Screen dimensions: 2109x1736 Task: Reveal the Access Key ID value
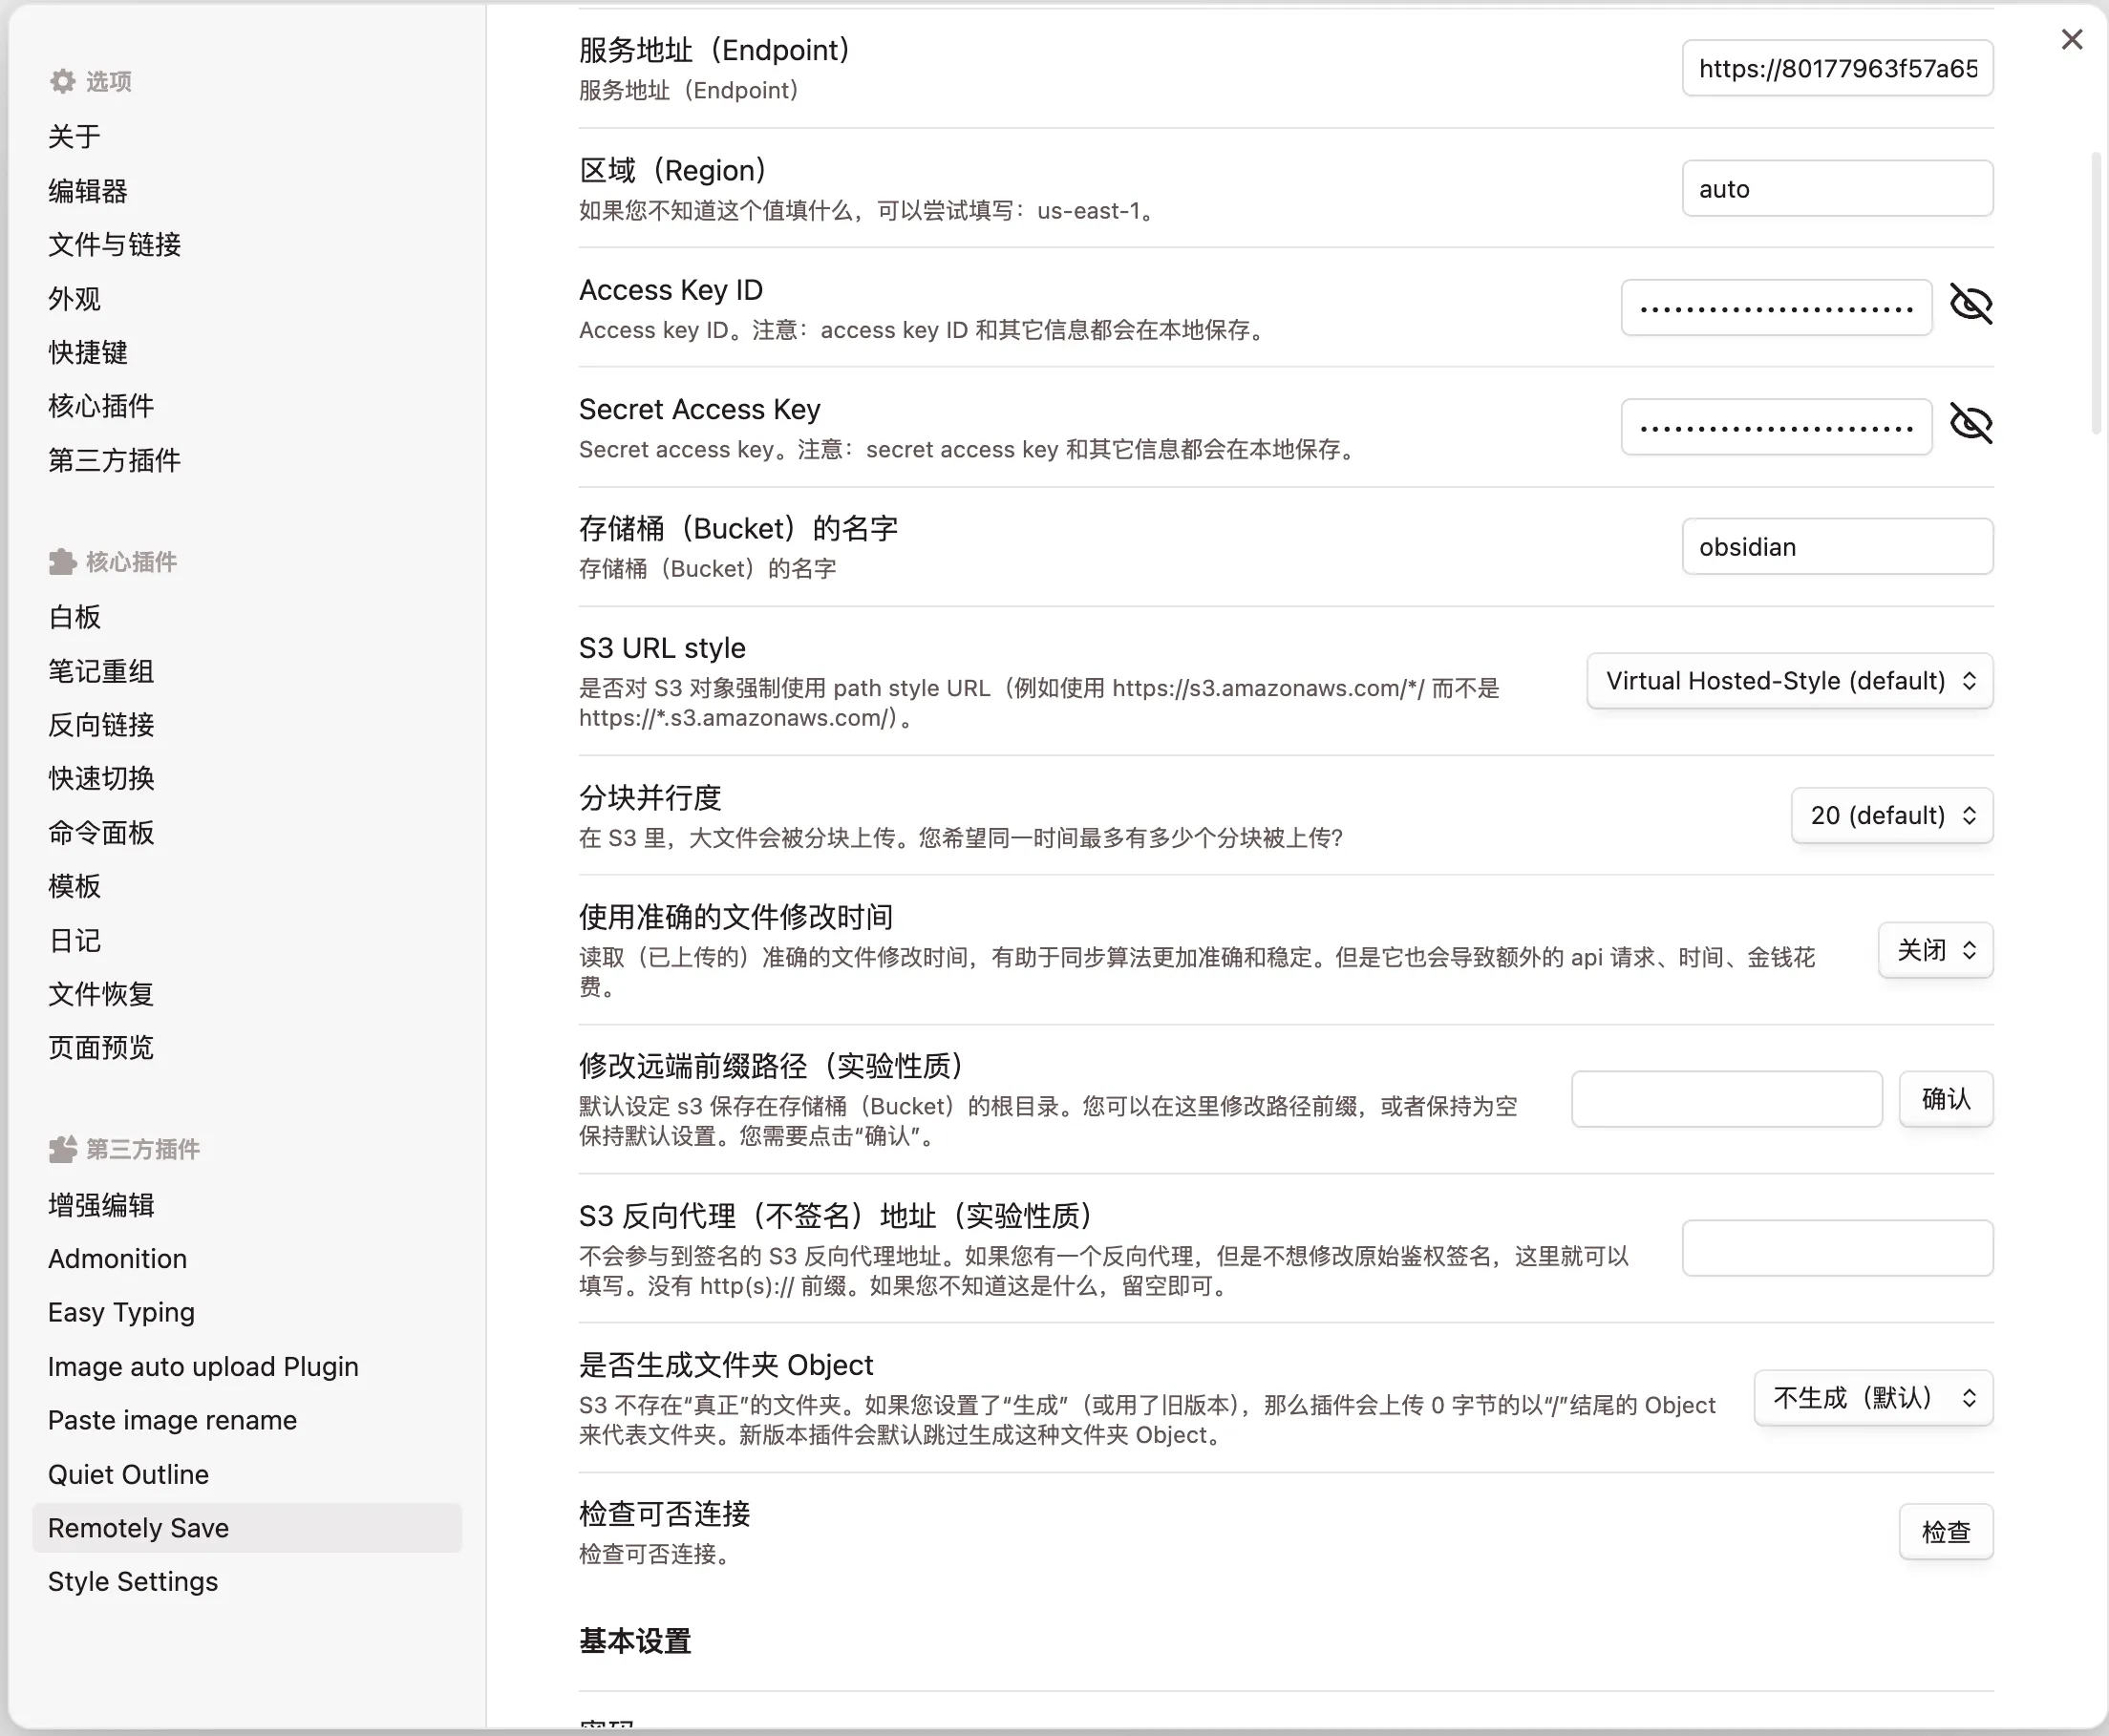(x=1971, y=304)
